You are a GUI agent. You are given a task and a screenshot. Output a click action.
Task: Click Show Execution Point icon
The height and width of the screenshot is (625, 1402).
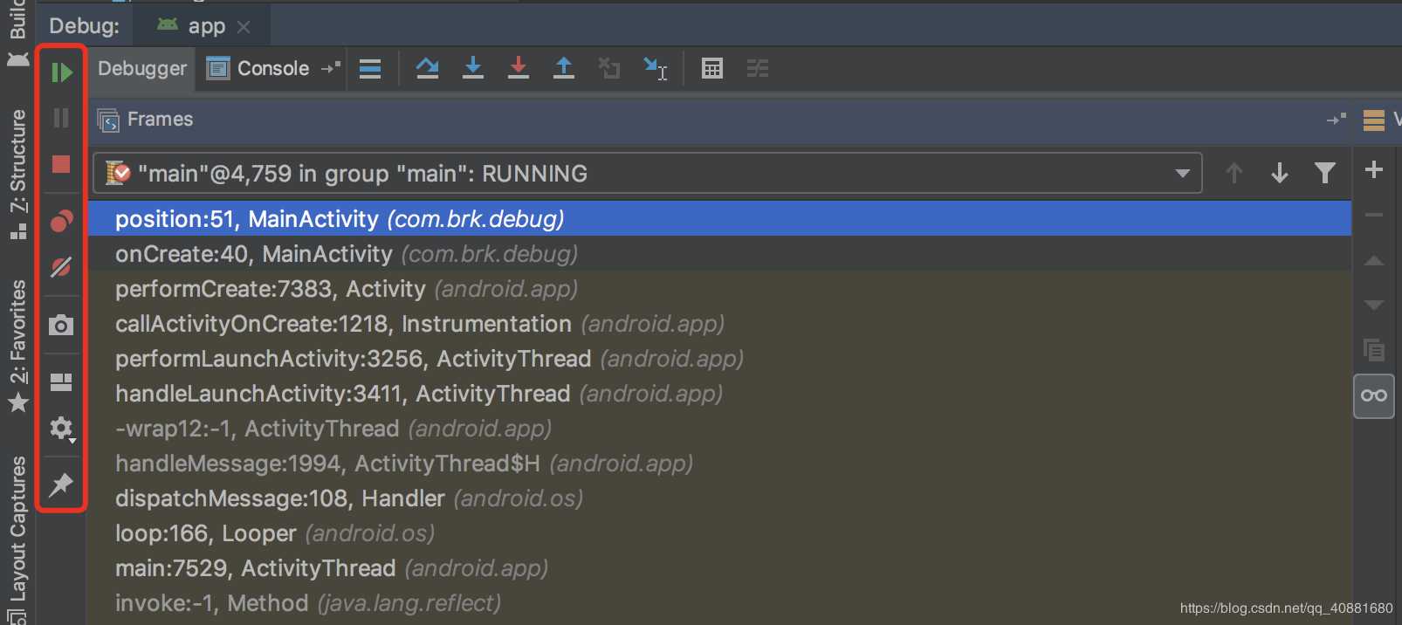tap(370, 69)
